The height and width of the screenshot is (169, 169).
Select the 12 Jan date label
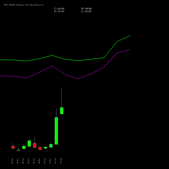point(45,161)
